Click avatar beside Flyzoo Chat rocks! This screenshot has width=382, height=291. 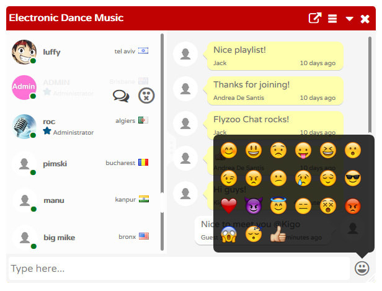coord(185,123)
